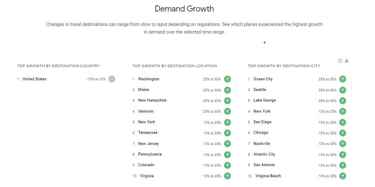Click the growth arrow for Chicago
This screenshot has height=187, width=375.
click(x=343, y=133)
